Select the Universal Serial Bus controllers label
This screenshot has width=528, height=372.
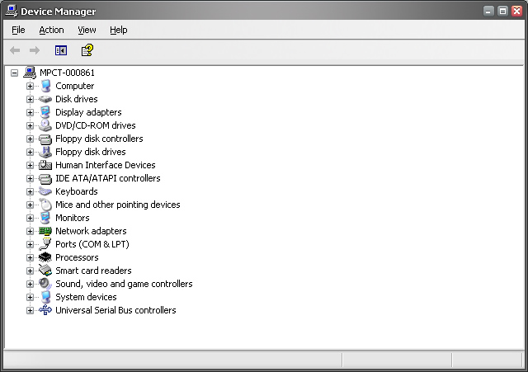pyautogui.click(x=115, y=310)
